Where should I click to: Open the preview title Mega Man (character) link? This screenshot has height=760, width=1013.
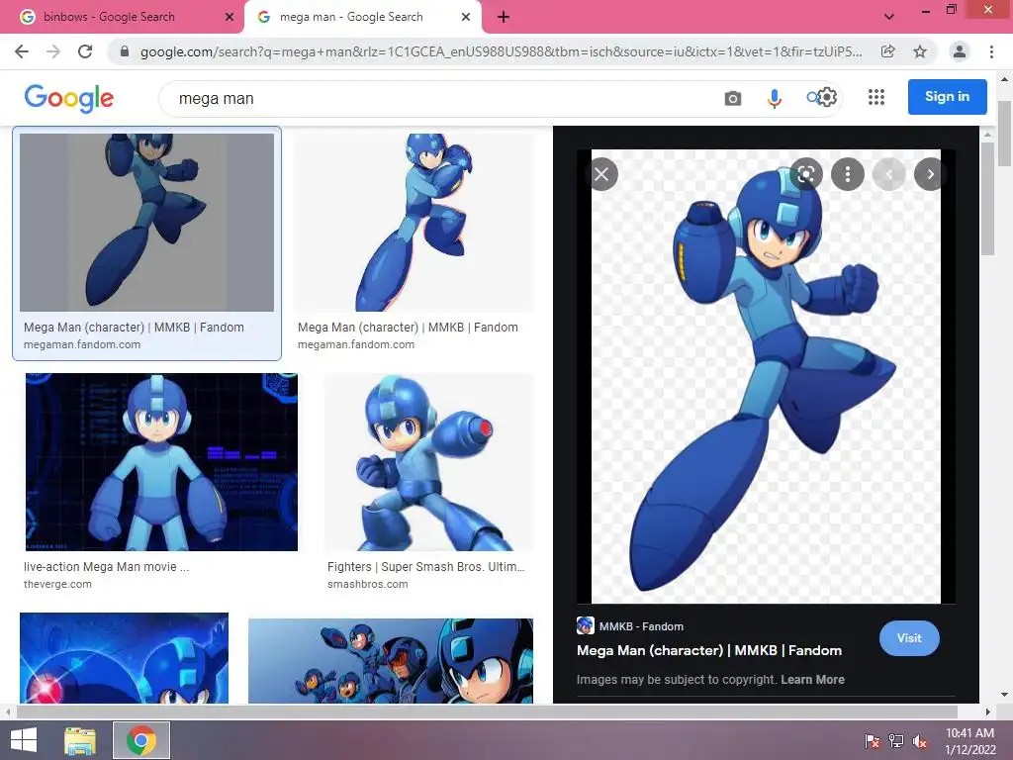click(x=708, y=650)
